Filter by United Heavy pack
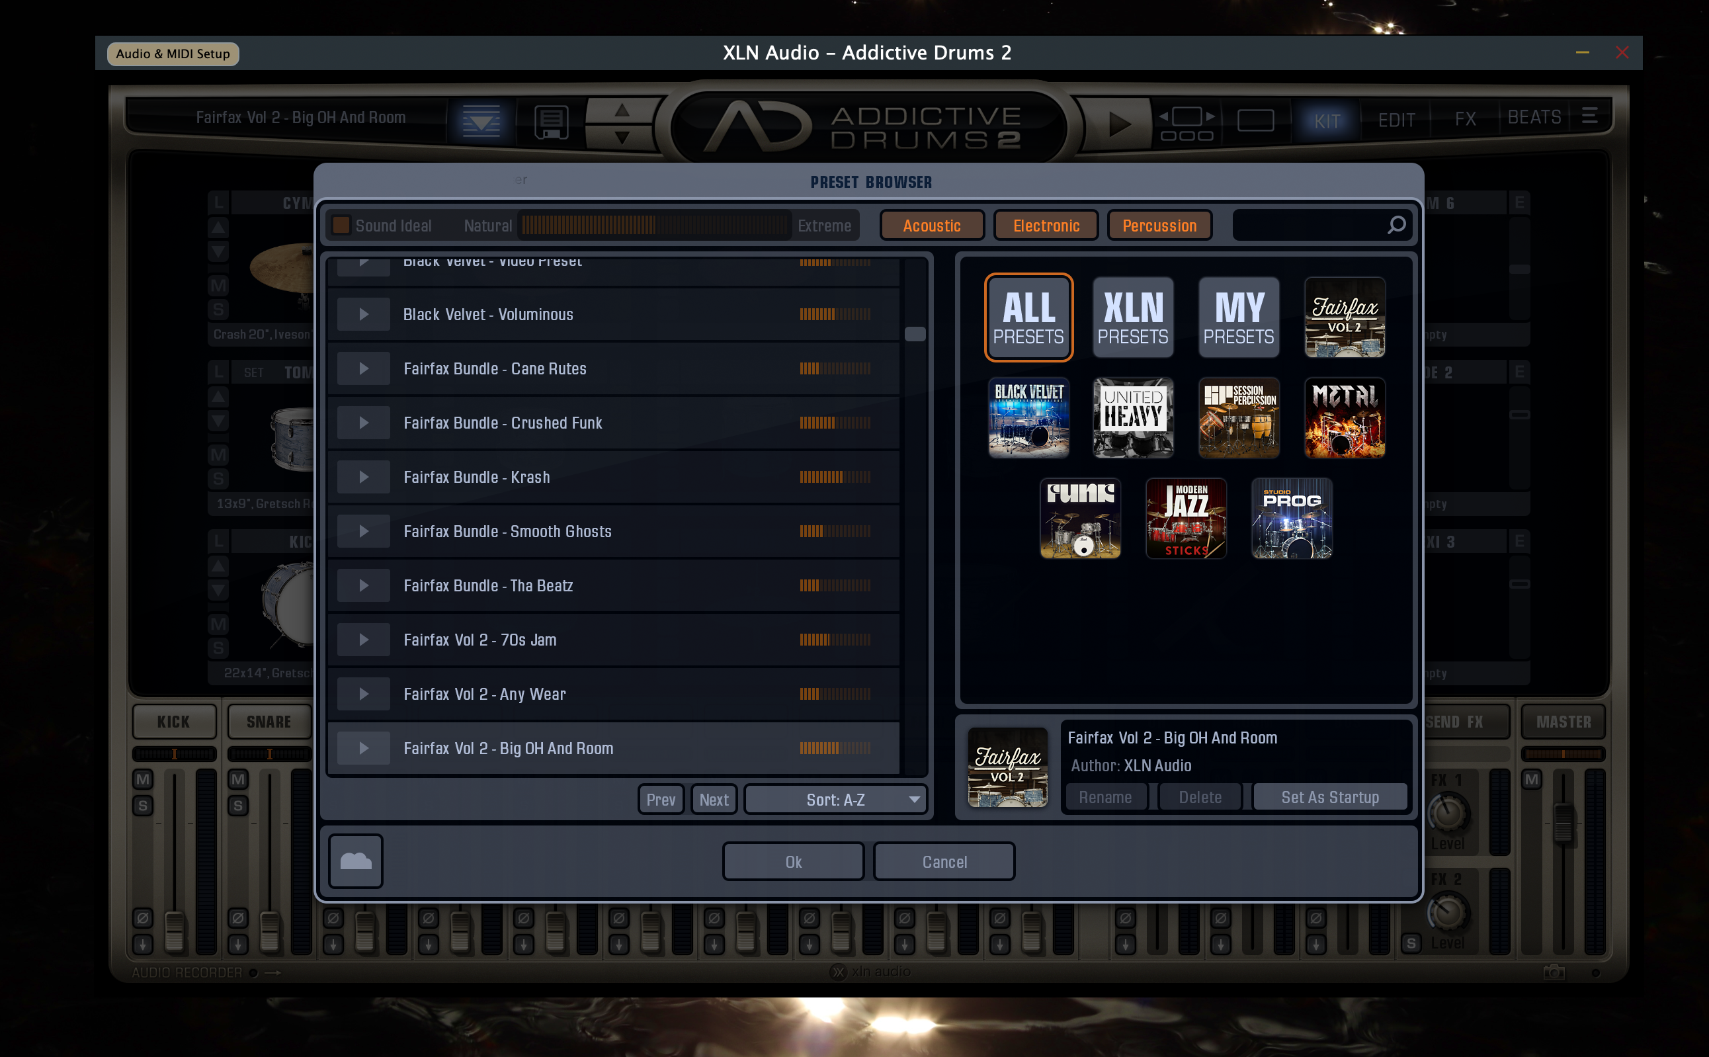The width and height of the screenshot is (1709, 1057). tap(1132, 418)
